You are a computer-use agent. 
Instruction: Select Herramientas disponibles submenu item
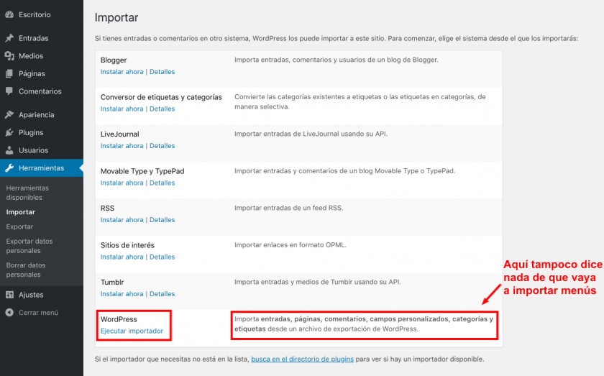tap(27, 192)
